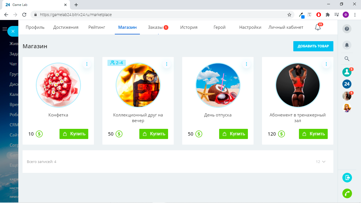Image resolution: width=361 pixels, height=203 pixels.
Task: Open the Заказы tab
Action: click(x=158, y=27)
